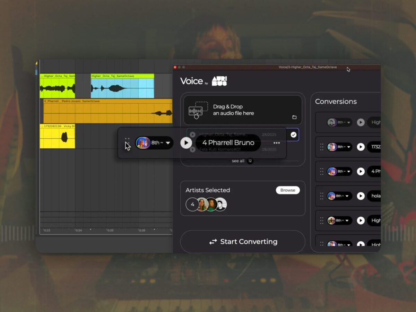The height and width of the screenshot is (312, 416).
Task: Click the 'see all' link under recent files
Action: pyautogui.click(x=238, y=161)
